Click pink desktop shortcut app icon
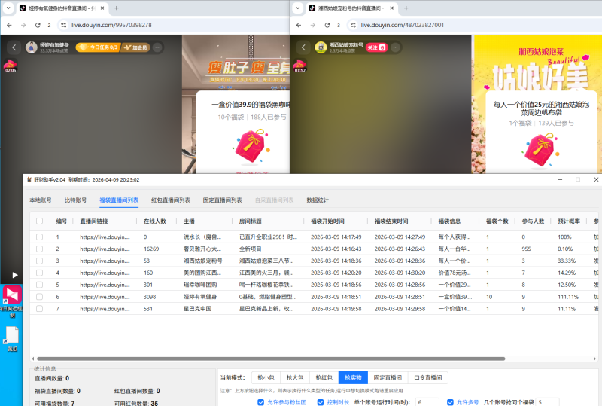 coord(12,295)
